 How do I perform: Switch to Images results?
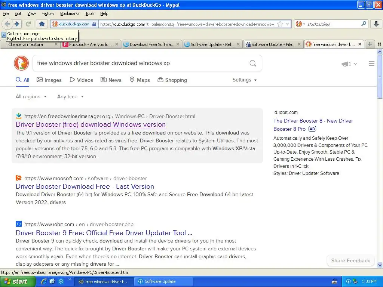click(49, 80)
